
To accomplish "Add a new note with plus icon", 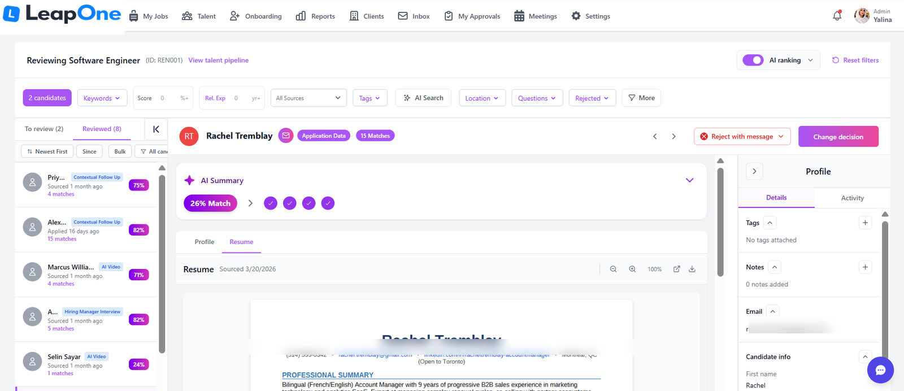I will [865, 267].
